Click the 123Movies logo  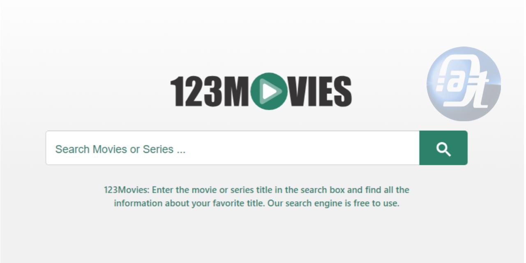click(261, 91)
